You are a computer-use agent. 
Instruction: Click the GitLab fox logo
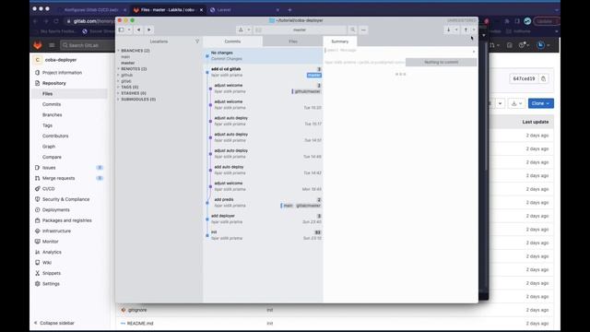38,45
